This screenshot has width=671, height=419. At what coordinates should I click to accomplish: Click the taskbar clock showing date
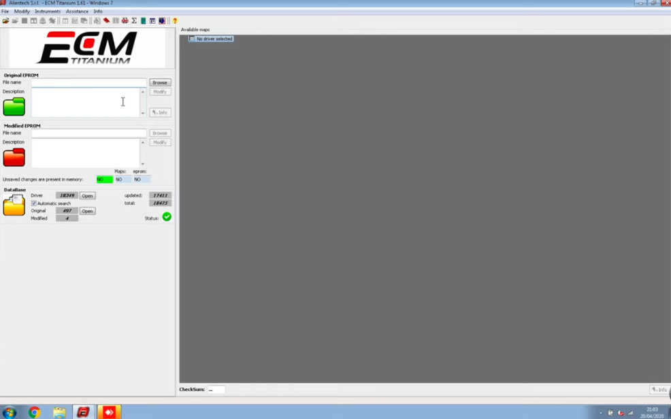653,413
